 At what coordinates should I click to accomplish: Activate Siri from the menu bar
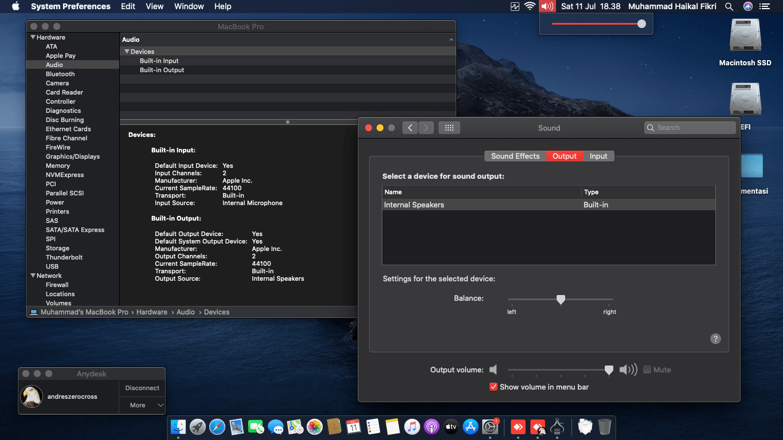(x=748, y=6)
